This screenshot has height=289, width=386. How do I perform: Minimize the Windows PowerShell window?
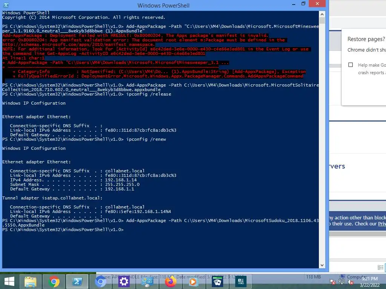tap(293, 4)
